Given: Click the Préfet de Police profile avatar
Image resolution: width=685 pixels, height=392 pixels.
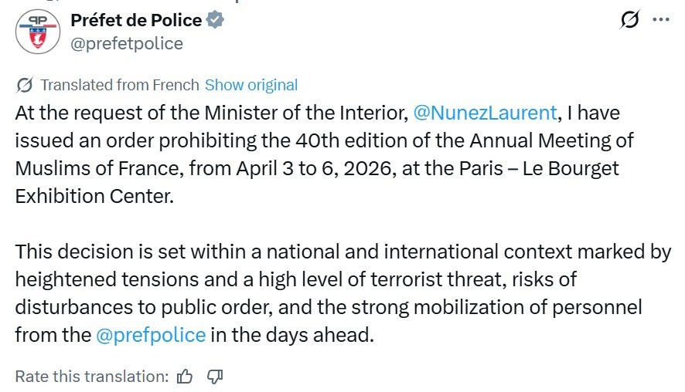Looking at the screenshot, I should point(38,32).
